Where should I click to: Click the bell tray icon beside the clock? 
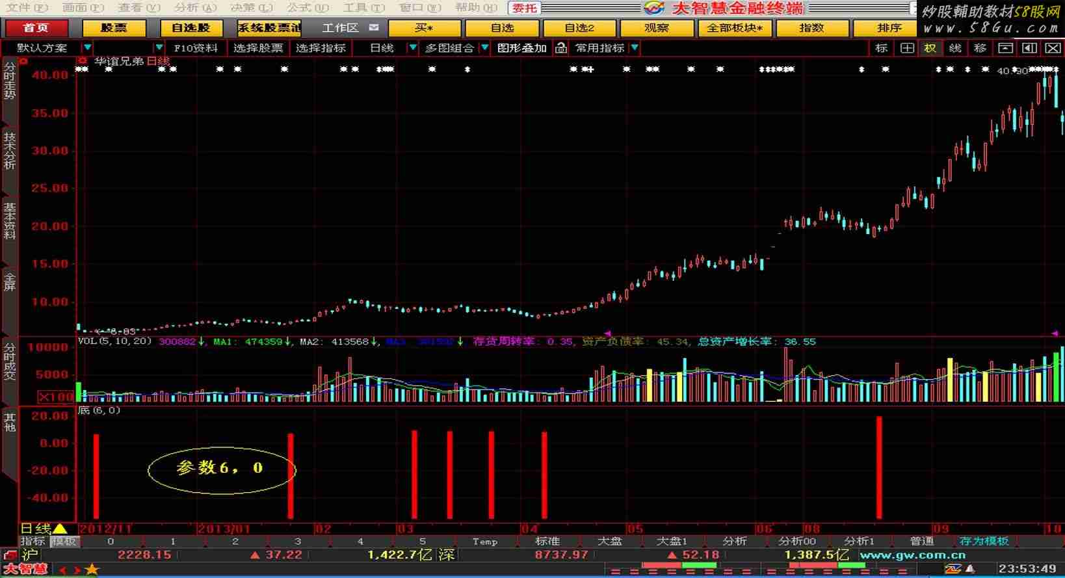pos(970,570)
